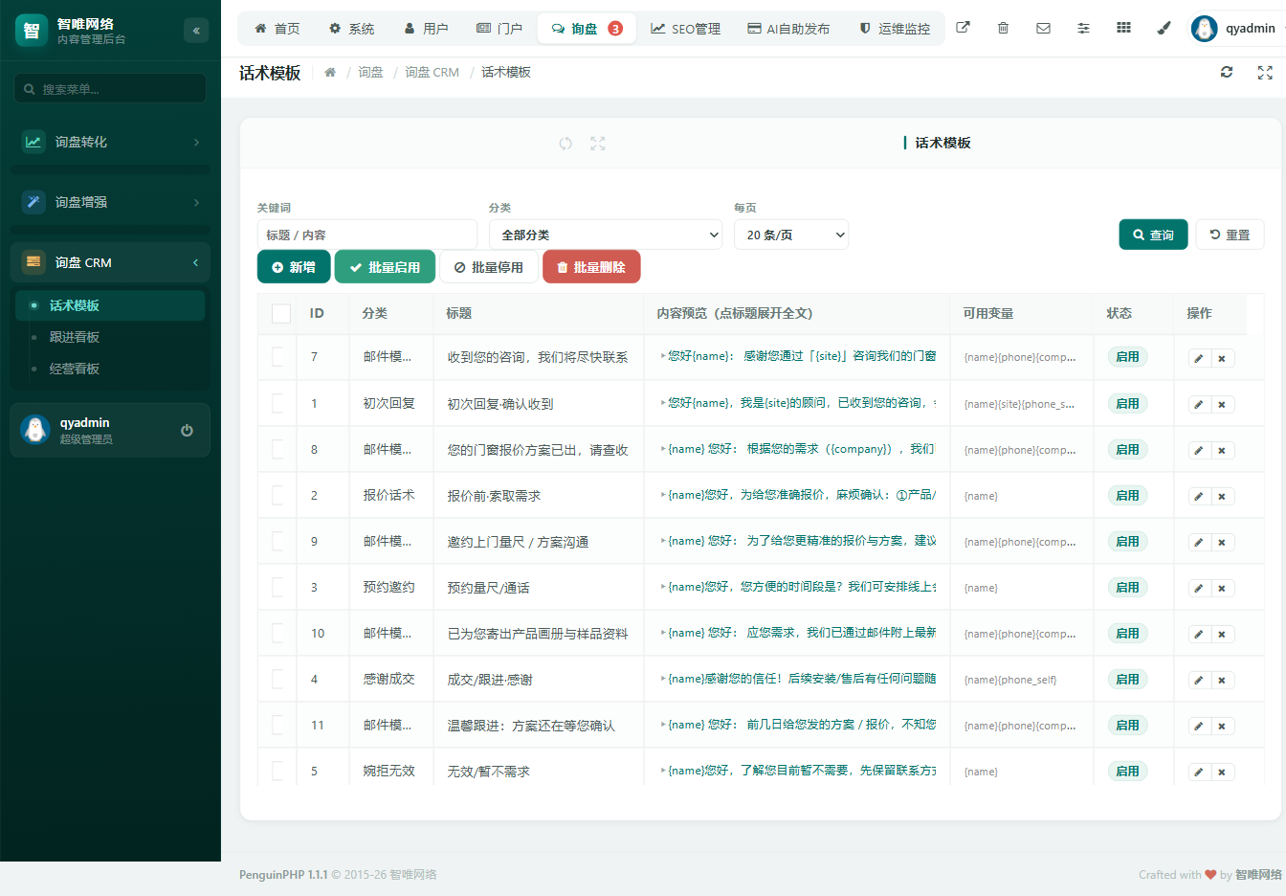Viewport: 1286px width, 896px height.
Task: Open the sliders settings icon
Action: [1083, 28]
